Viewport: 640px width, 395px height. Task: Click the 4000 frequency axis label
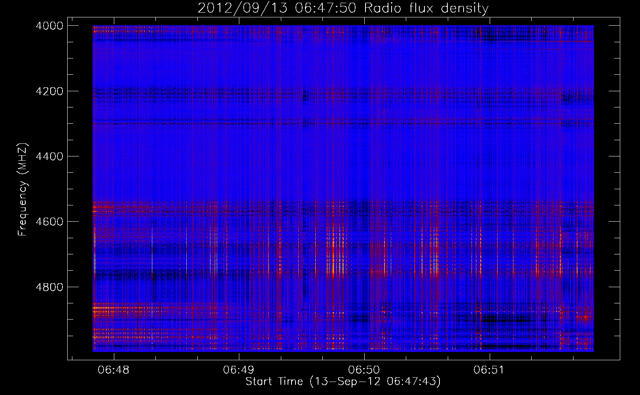point(49,26)
